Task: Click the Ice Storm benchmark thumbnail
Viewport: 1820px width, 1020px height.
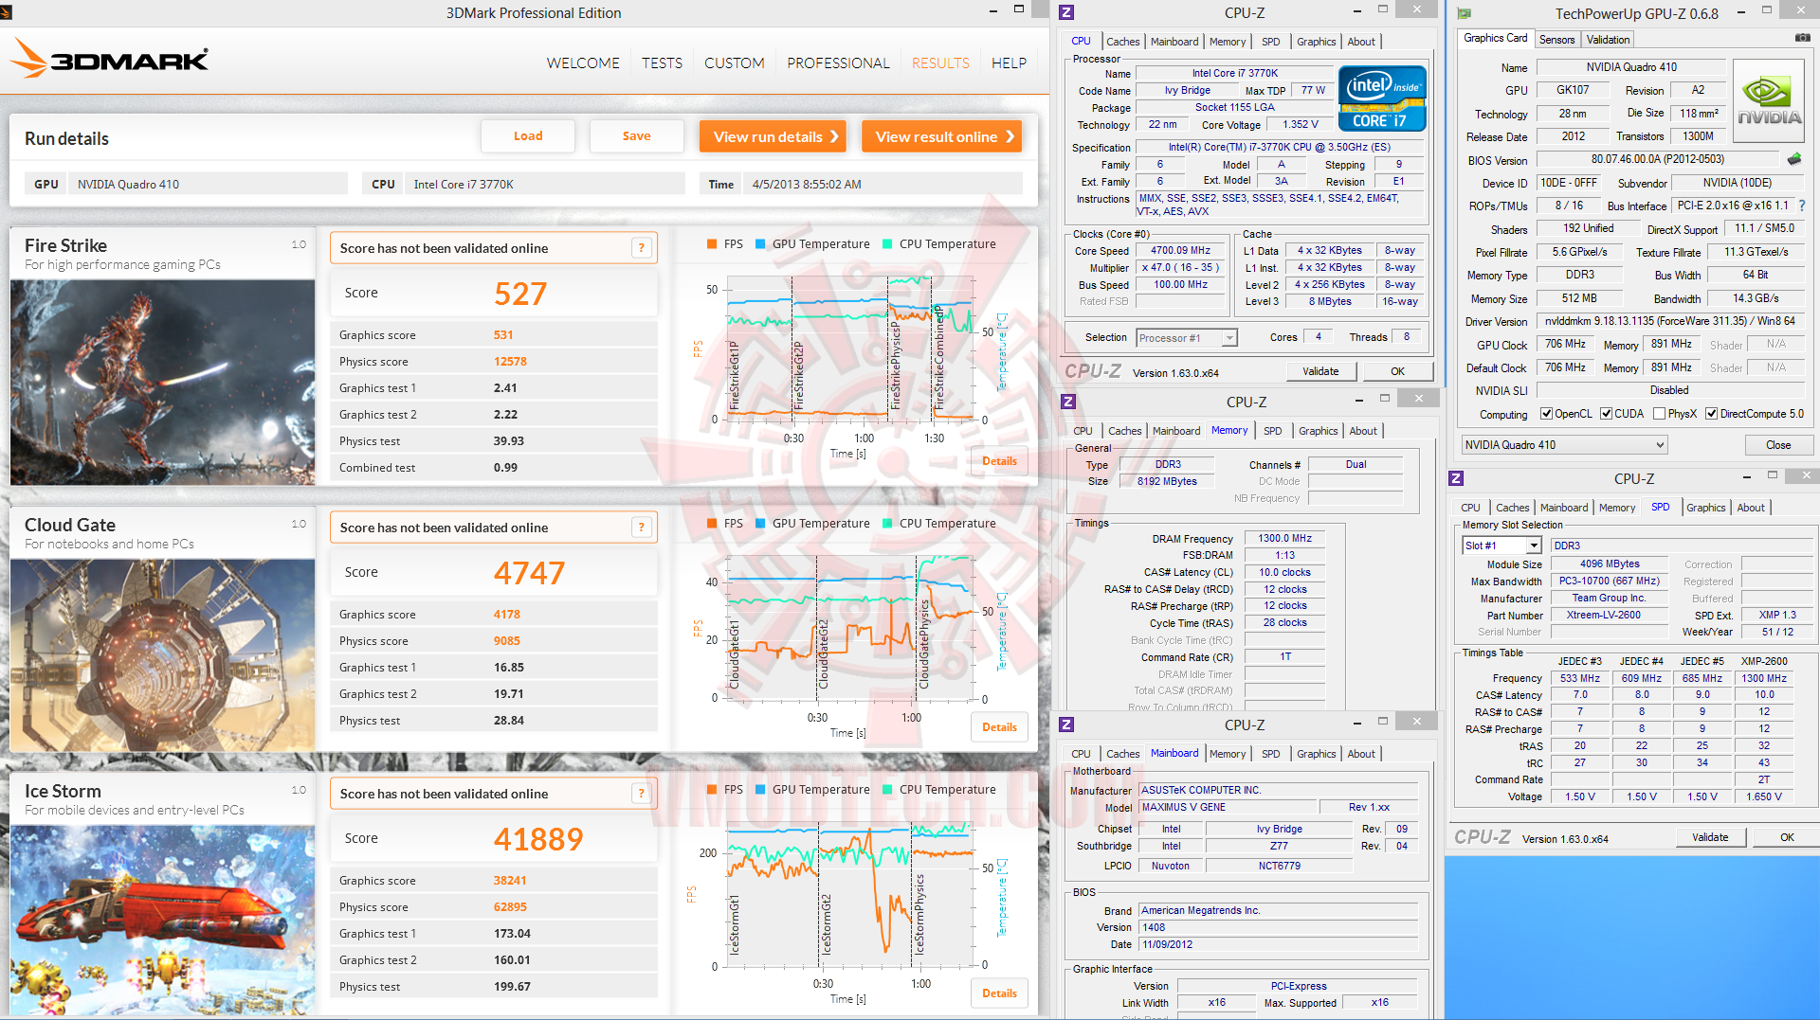Action: pyautogui.click(x=163, y=922)
